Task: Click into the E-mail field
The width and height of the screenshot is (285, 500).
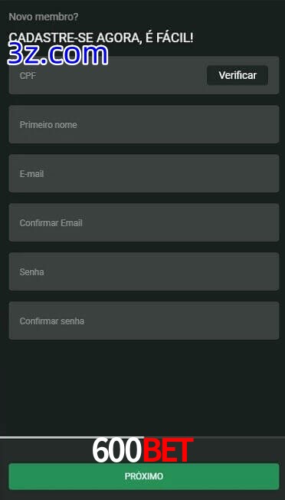Action: pos(144,173)
